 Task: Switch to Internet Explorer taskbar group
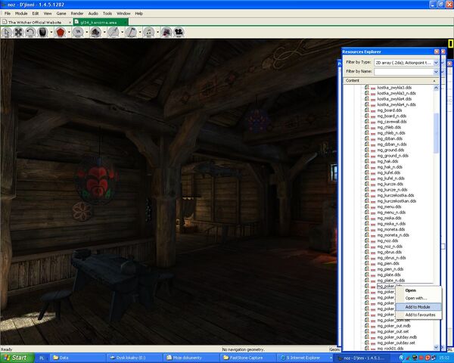pyautogui.click(x=305, y=358)
